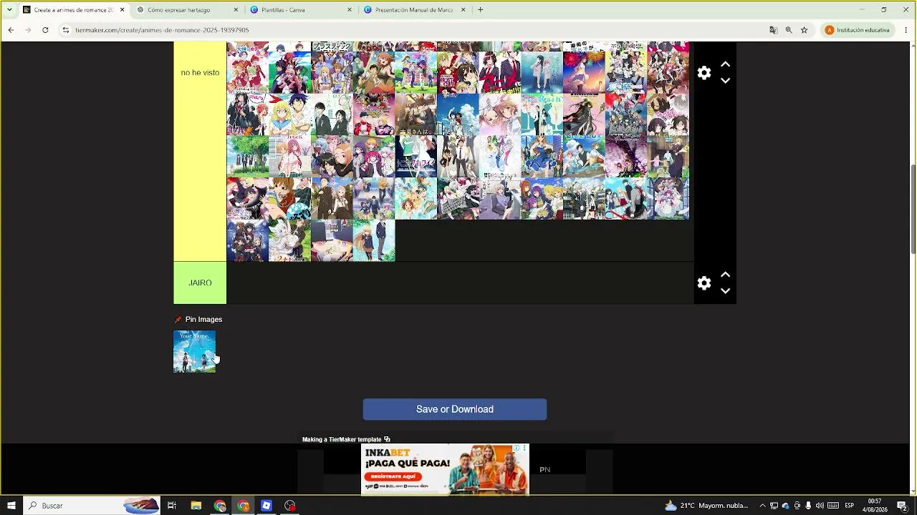The height and width of the screenshot is (515, 917).
Task: Select the yellow 'no he visto' tier label
Action: click(200, 152)
